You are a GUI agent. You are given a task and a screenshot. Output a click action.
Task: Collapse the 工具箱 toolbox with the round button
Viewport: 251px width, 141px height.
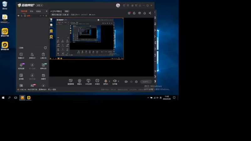(x=45, y=48)
